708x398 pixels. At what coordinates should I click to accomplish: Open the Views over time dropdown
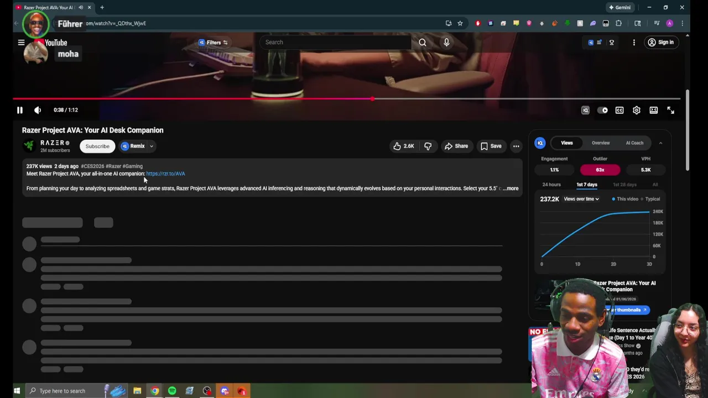pyautogui.click(x=581, y=199)
